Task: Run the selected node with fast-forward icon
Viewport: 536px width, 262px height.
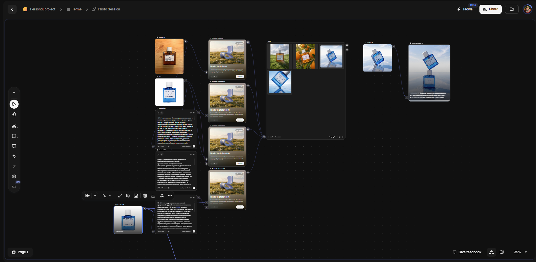Action: click(88, 196)
